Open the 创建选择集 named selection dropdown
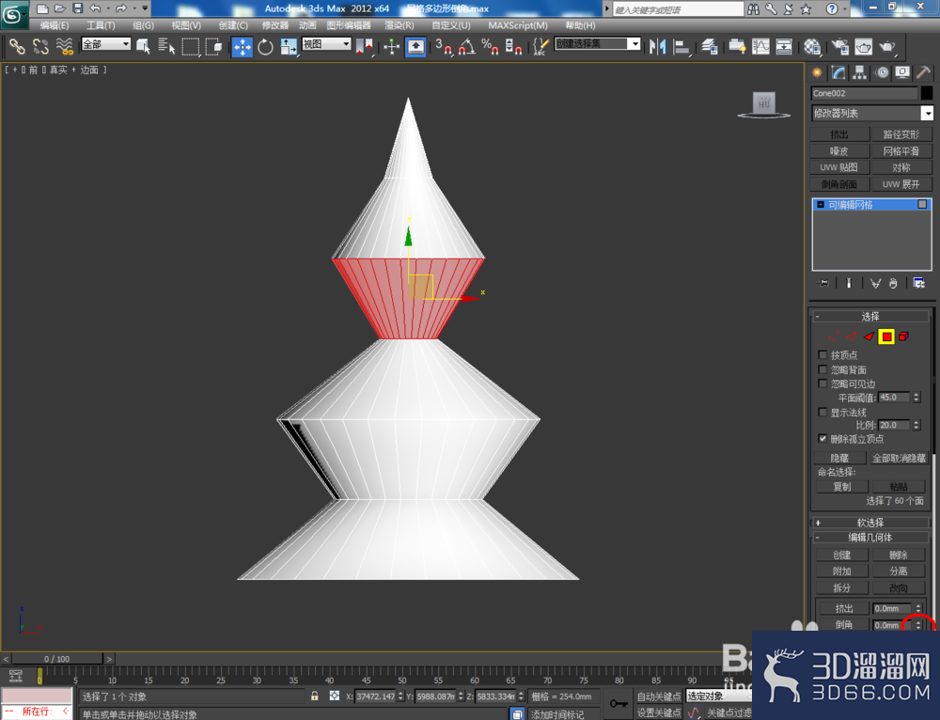The image size is (940, 720). [x=597, y=44]
